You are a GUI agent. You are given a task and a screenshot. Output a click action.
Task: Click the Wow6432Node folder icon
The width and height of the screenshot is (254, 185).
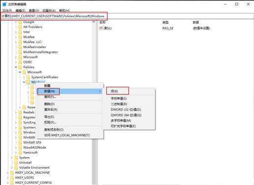[20, 148]
